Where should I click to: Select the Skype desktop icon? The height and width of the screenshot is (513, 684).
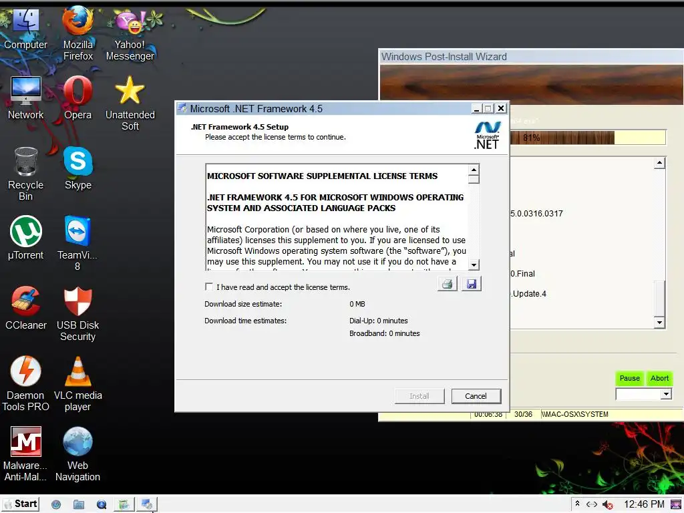click(77, 168)
